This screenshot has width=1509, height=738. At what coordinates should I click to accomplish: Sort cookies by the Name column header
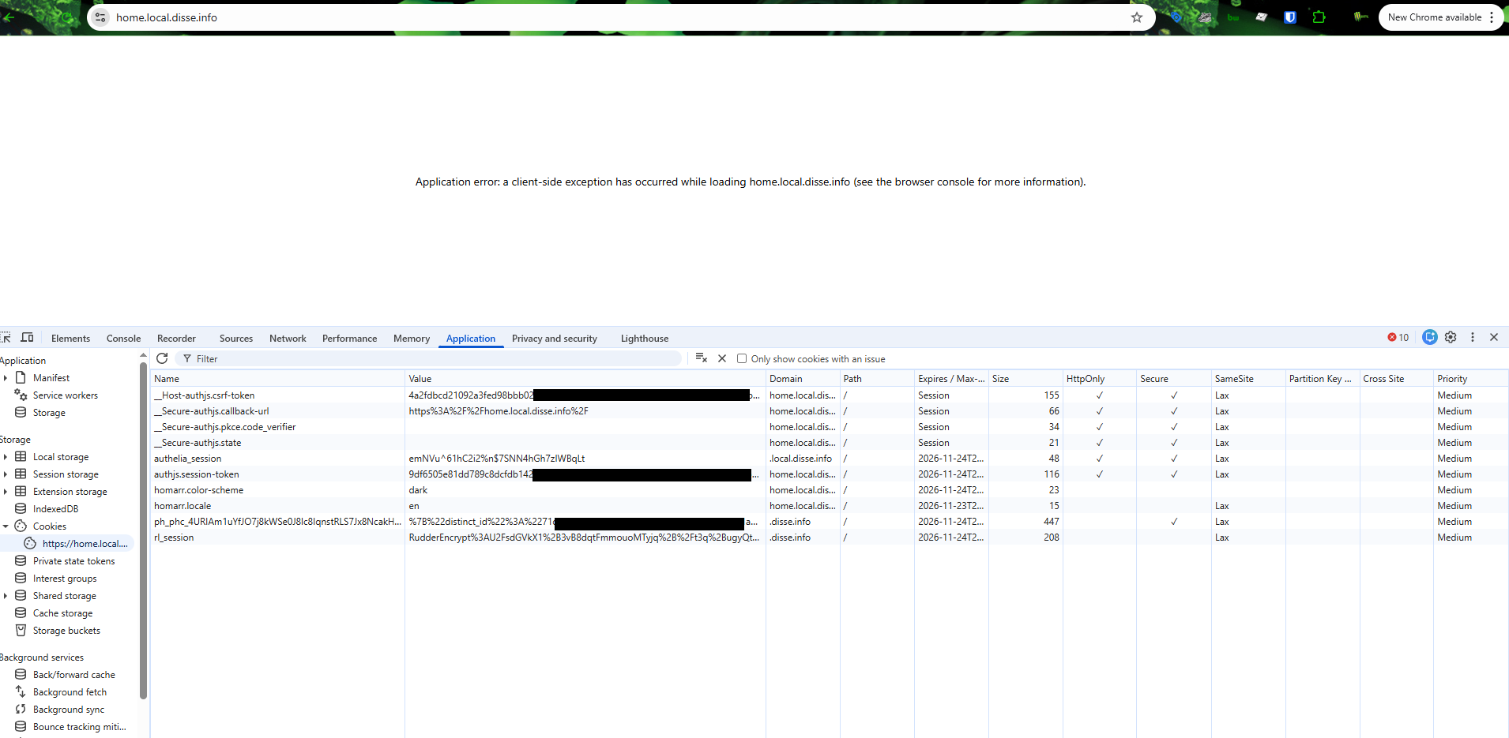[277, 379]
